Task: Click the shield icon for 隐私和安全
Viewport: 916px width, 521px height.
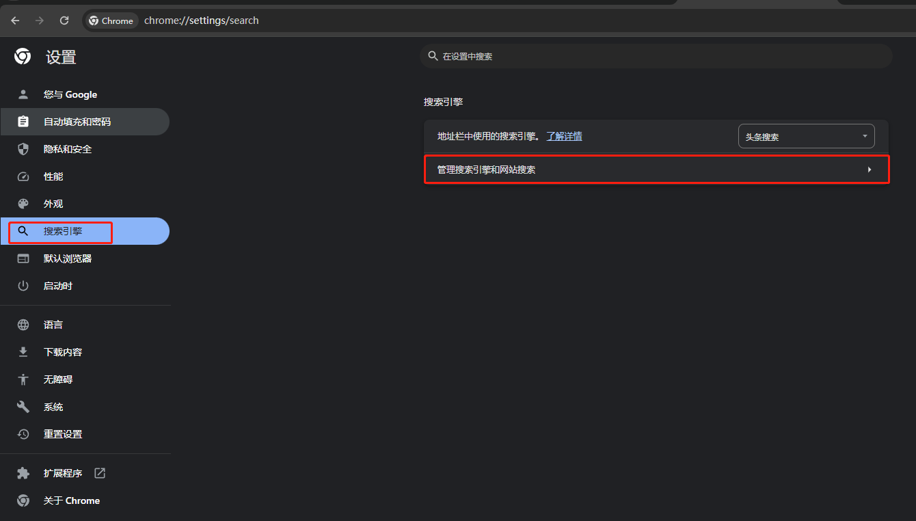Action: 23,149
